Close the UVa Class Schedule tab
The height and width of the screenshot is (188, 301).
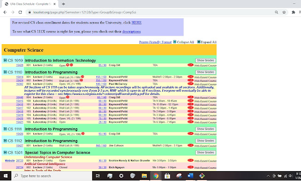click(x=55, y=4)
